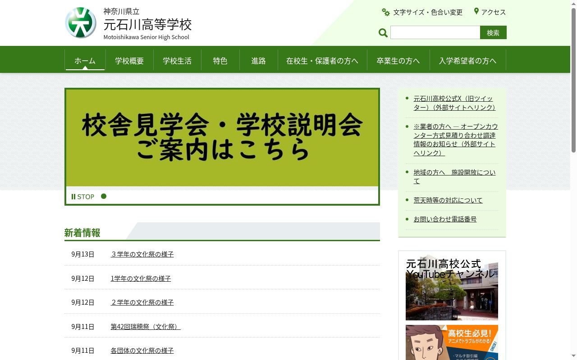Open the 入学希望者の方へ menu

467,61
